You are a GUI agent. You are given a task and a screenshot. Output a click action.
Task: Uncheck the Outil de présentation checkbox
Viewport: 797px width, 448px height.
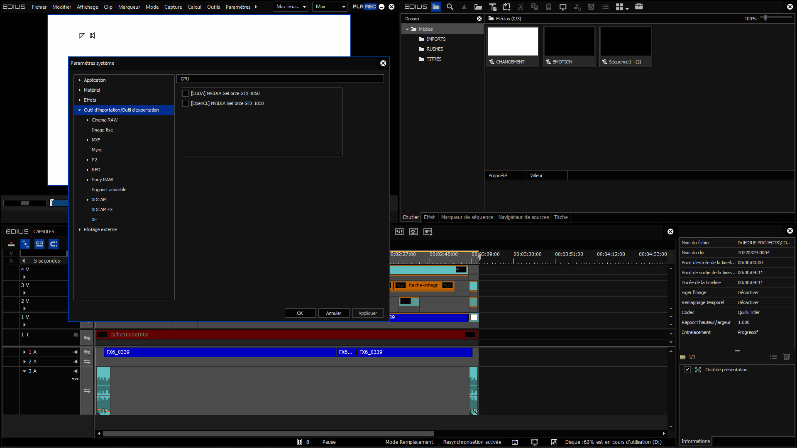(687, 370)
